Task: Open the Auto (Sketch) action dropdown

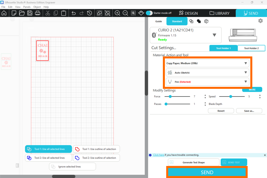Action: 207,72
